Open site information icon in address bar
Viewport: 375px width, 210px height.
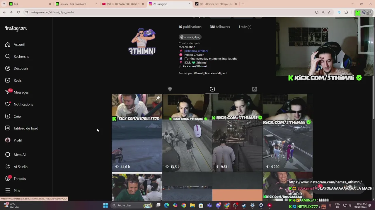[27, 12]
